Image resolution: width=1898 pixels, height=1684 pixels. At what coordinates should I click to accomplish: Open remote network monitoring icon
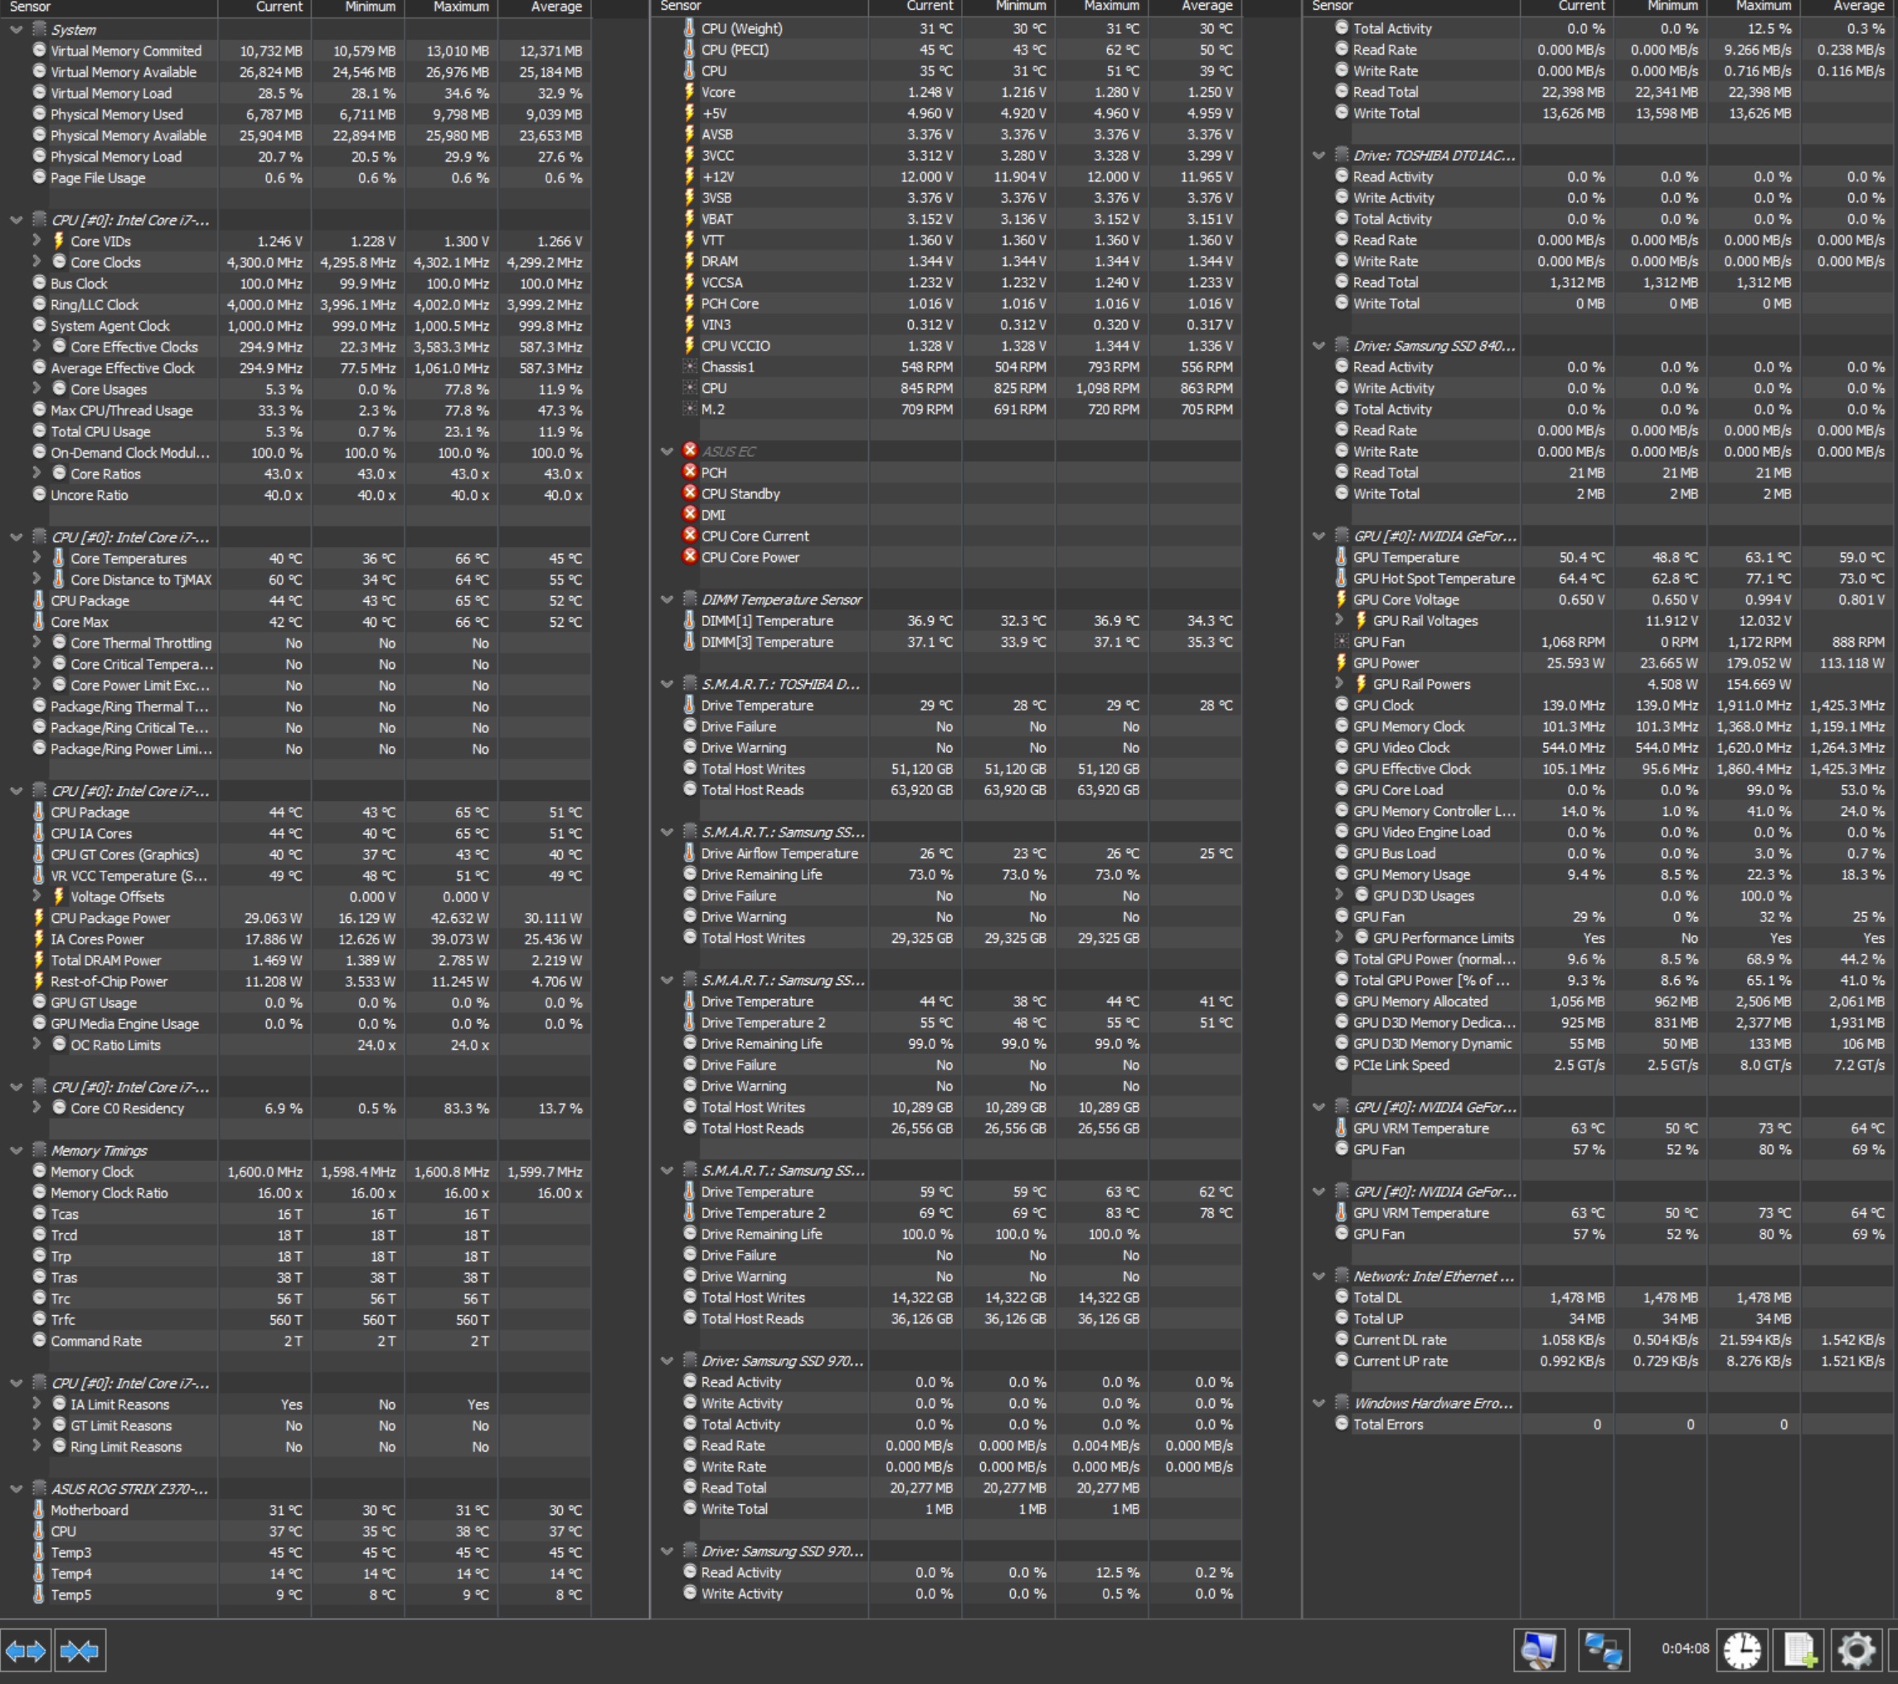point(1604,1652)
